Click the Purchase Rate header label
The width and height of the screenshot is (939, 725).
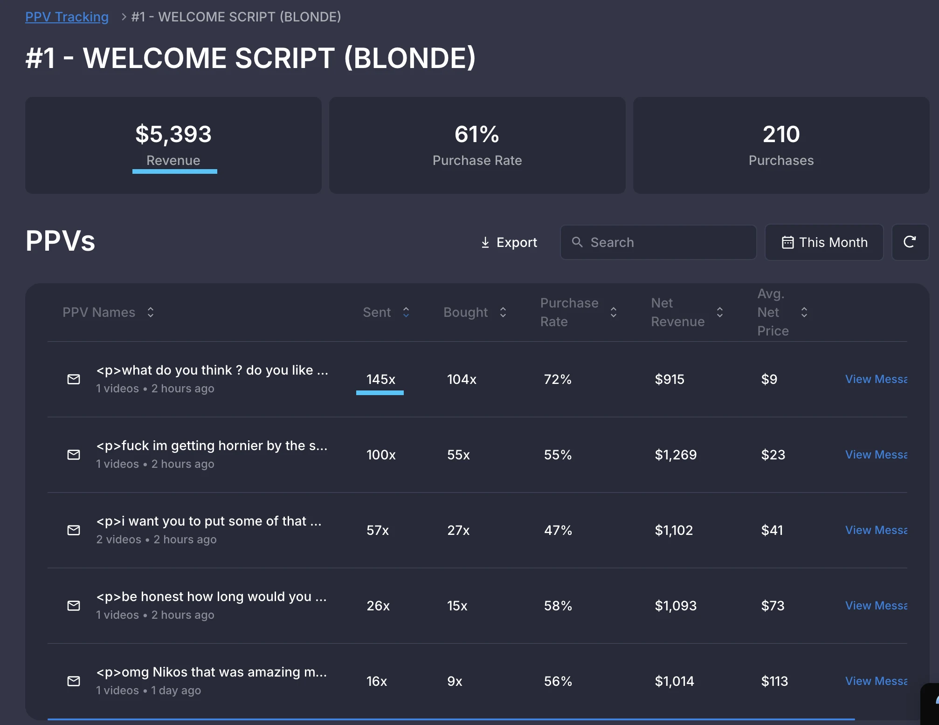click(x=569, y=312)
